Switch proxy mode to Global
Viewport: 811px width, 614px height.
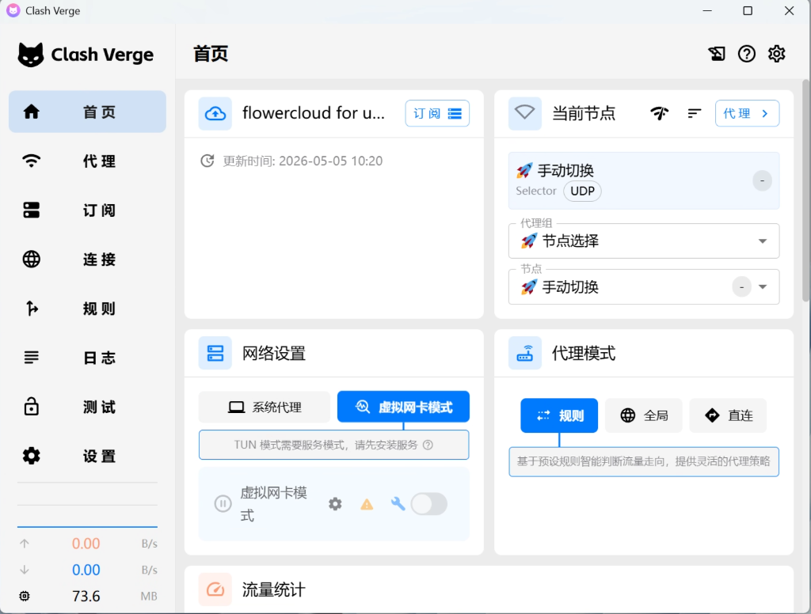click(643, 415)
